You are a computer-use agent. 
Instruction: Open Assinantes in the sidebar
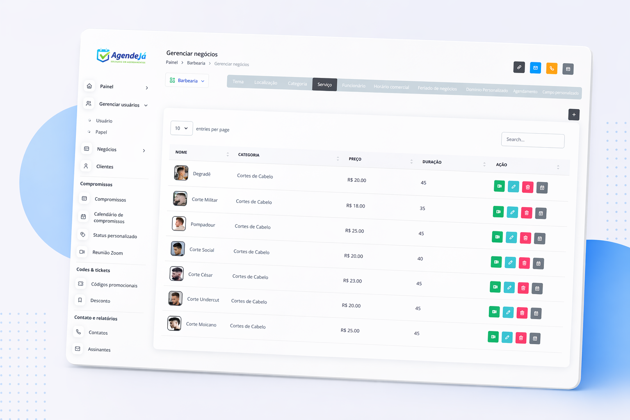click(x=92, y=349)
